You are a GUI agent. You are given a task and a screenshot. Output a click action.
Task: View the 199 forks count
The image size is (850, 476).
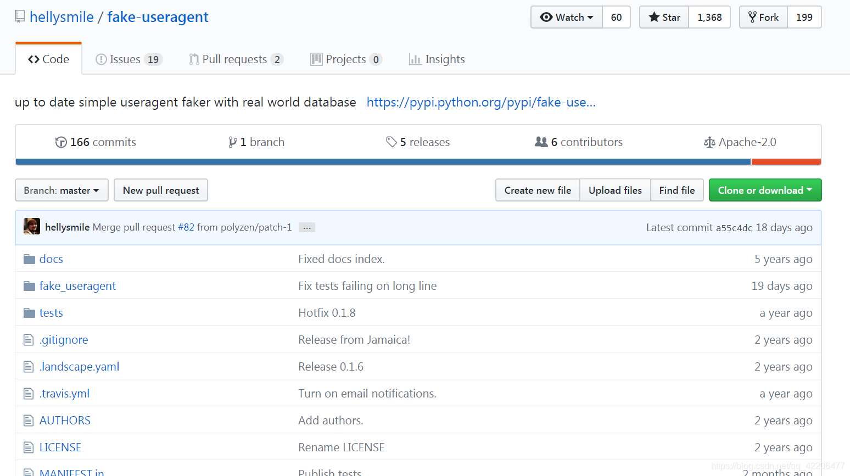pyautogui.click(x=804, y=17)
